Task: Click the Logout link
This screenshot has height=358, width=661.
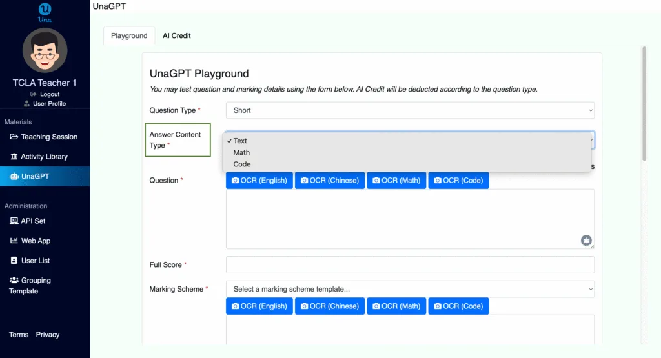Action: [x=45, y=94]
